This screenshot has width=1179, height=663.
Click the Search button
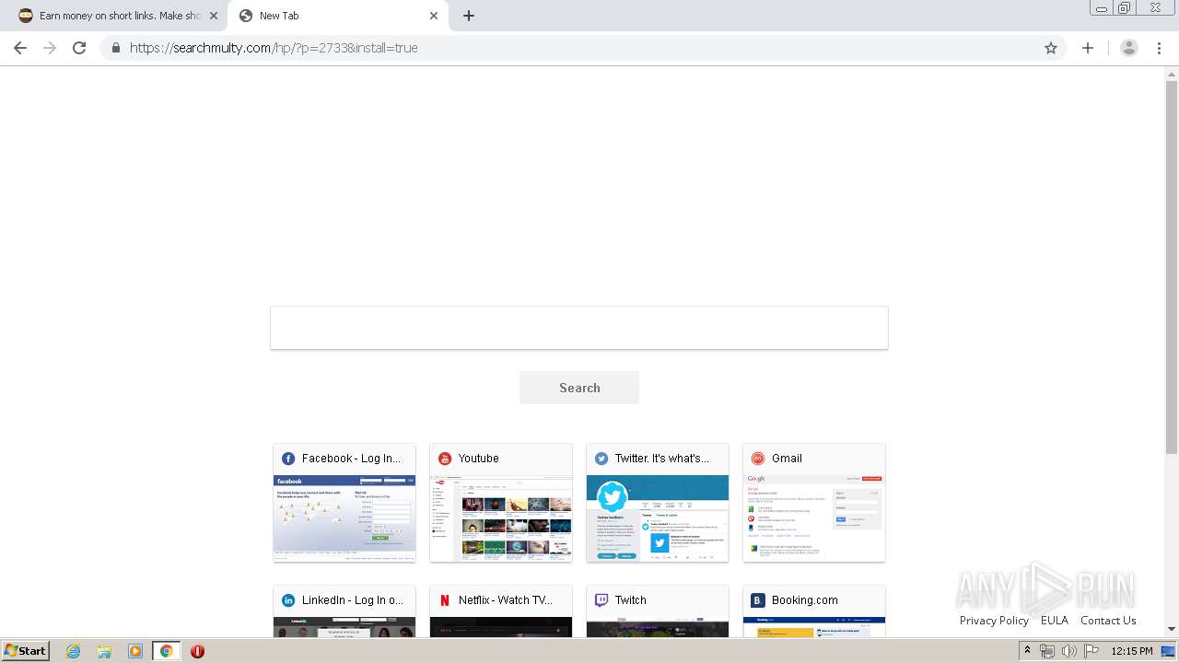coord(579,388)
